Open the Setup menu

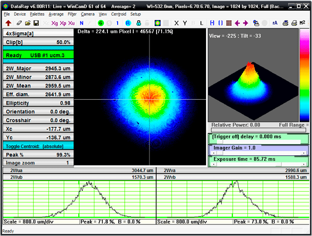tap(136, 14)
